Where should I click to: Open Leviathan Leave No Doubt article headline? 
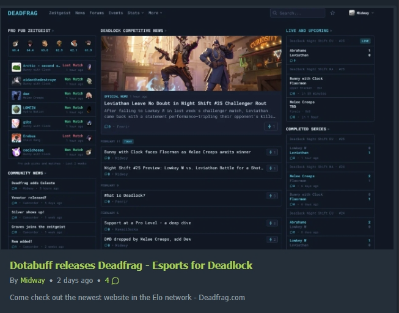coord(185,103)
